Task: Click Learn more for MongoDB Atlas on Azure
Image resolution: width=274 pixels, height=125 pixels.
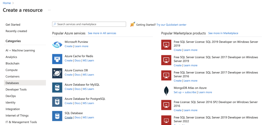Action: pyautogui.click(x=205, y=92)
